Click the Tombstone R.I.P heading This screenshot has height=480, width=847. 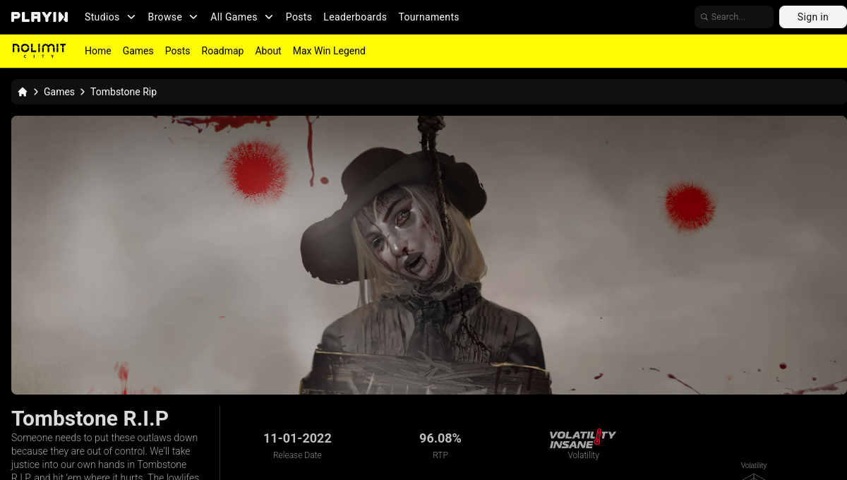[90, 419]
